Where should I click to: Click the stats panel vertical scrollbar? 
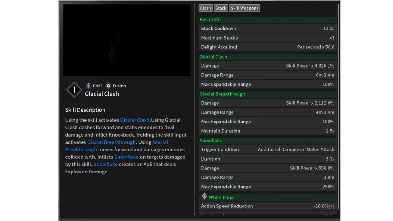click(x=339, y=107)
